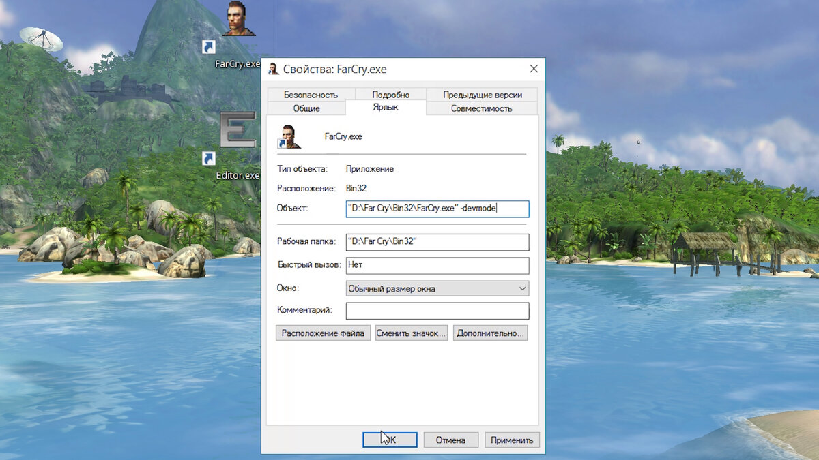Open the Предыдущие версии tab
The image size is (819, 460).
(x=483, y=95)
